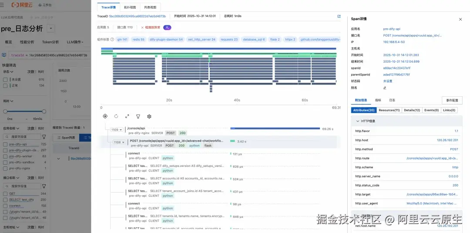Close the Span详情 panel
Image resolution: width=470 pixels, height=233 pixels.
(x=460, y=19)
